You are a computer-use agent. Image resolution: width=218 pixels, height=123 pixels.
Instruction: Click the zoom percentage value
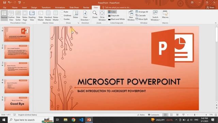tap(211, 115)
